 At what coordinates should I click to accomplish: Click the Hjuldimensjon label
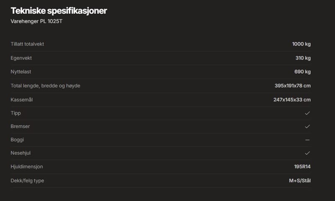tap(27, 167)
